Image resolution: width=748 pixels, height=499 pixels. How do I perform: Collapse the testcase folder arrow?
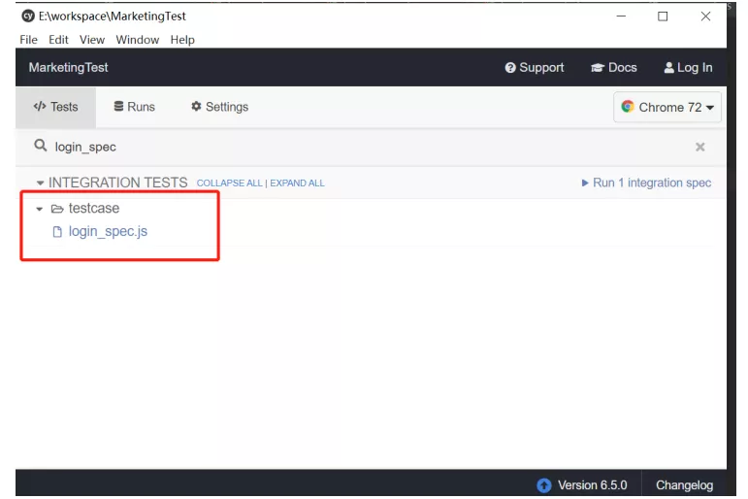pos(40,209)
